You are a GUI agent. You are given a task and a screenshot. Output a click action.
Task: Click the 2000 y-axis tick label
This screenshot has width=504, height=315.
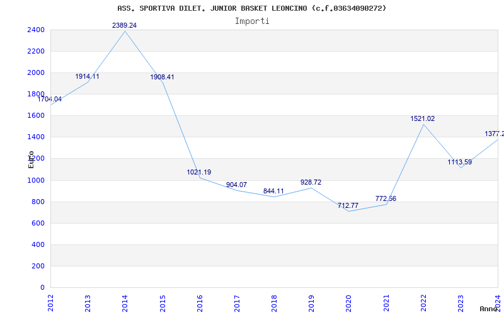[36, 72]
